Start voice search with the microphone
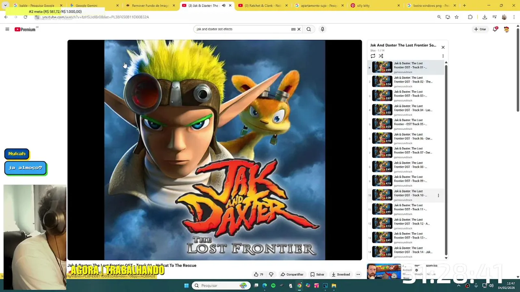The image size is (520, 292). tap(323, 29)
